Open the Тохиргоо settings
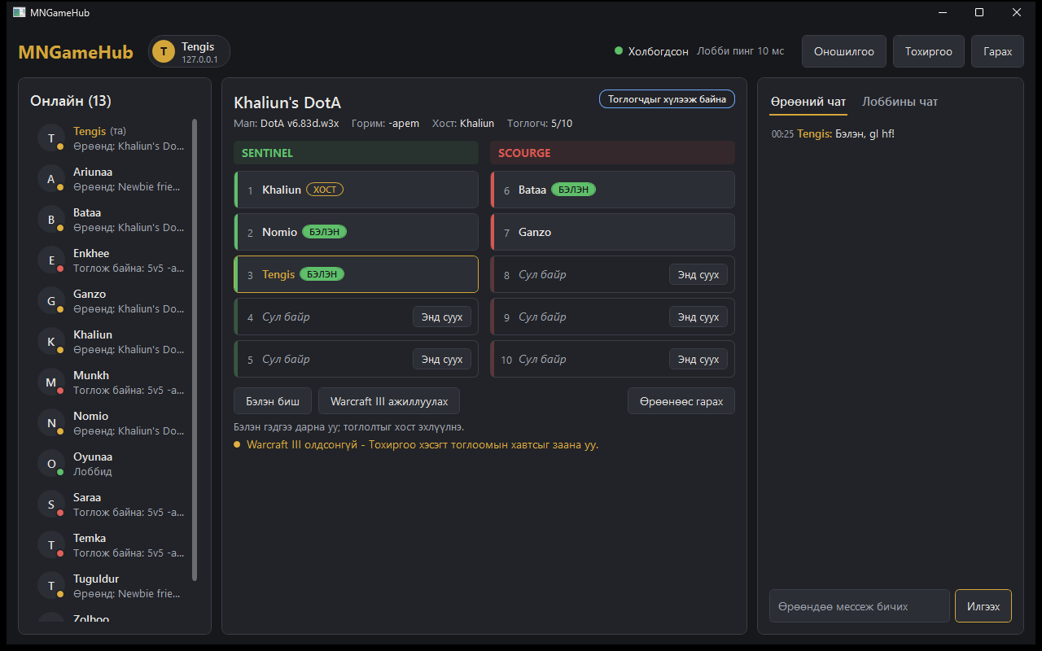This screenshot has height=651, width=1042. click(x=929, y=51)
